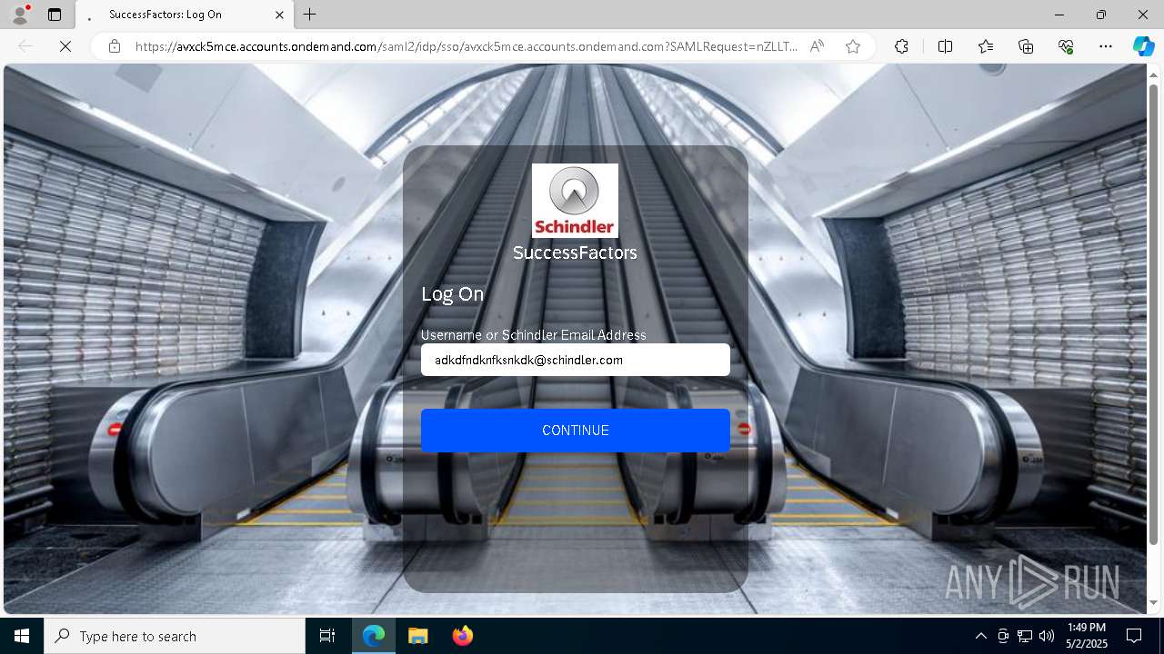Open browser Extensions icon
This screenshot has height=654, width=1164.
tap(901, 46)
